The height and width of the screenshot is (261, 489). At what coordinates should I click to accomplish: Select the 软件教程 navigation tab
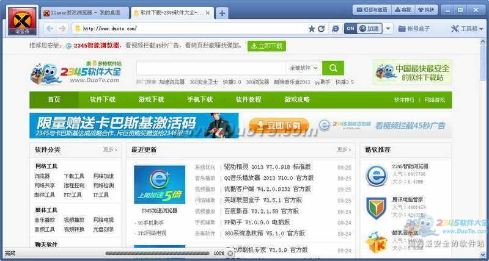[x=248, y=99]
